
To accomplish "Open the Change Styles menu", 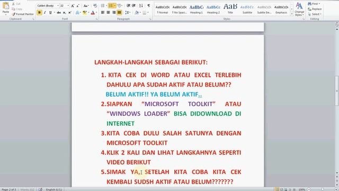I will pyautogui.click(x=299, y=9).
